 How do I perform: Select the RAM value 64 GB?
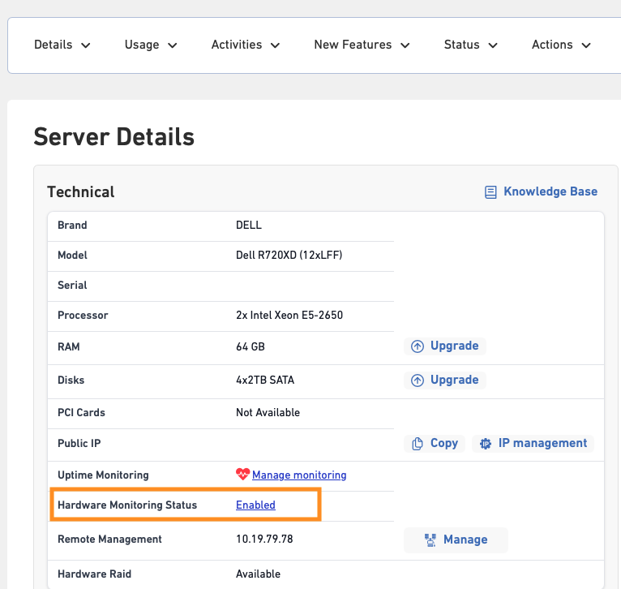coord(251,346)
